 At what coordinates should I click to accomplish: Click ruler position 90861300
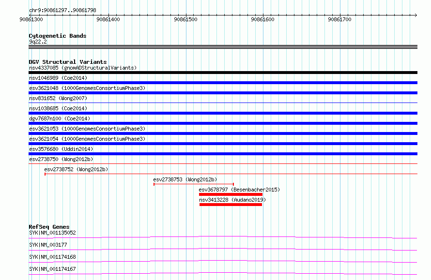pos(31,19)
